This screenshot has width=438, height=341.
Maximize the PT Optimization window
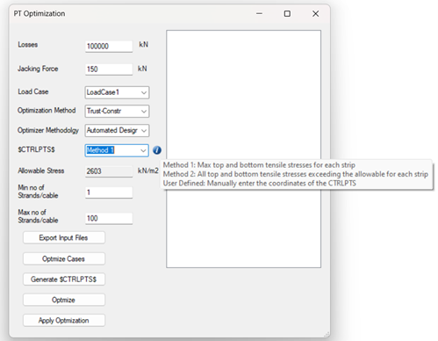click(x=287, y=13)
